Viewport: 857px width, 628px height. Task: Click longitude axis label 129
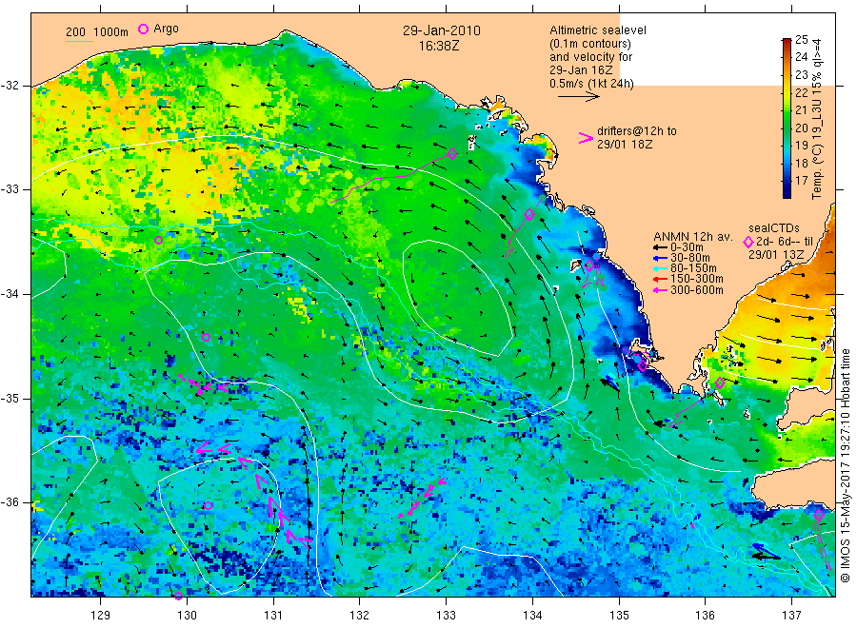tap(101, 616)
